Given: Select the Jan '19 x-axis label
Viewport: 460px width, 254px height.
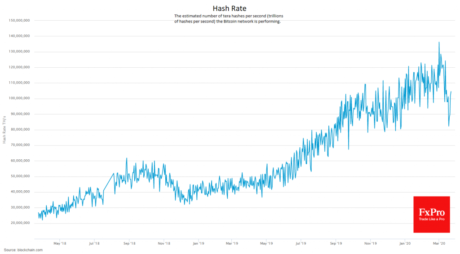Looking at the screenshot, I should click(199, 244).
